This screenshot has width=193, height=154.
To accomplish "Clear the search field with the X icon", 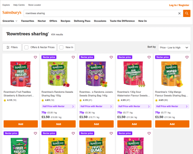I will click(179, 13).
